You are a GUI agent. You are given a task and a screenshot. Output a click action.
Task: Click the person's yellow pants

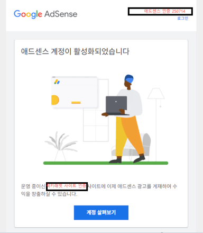point(129,136)
